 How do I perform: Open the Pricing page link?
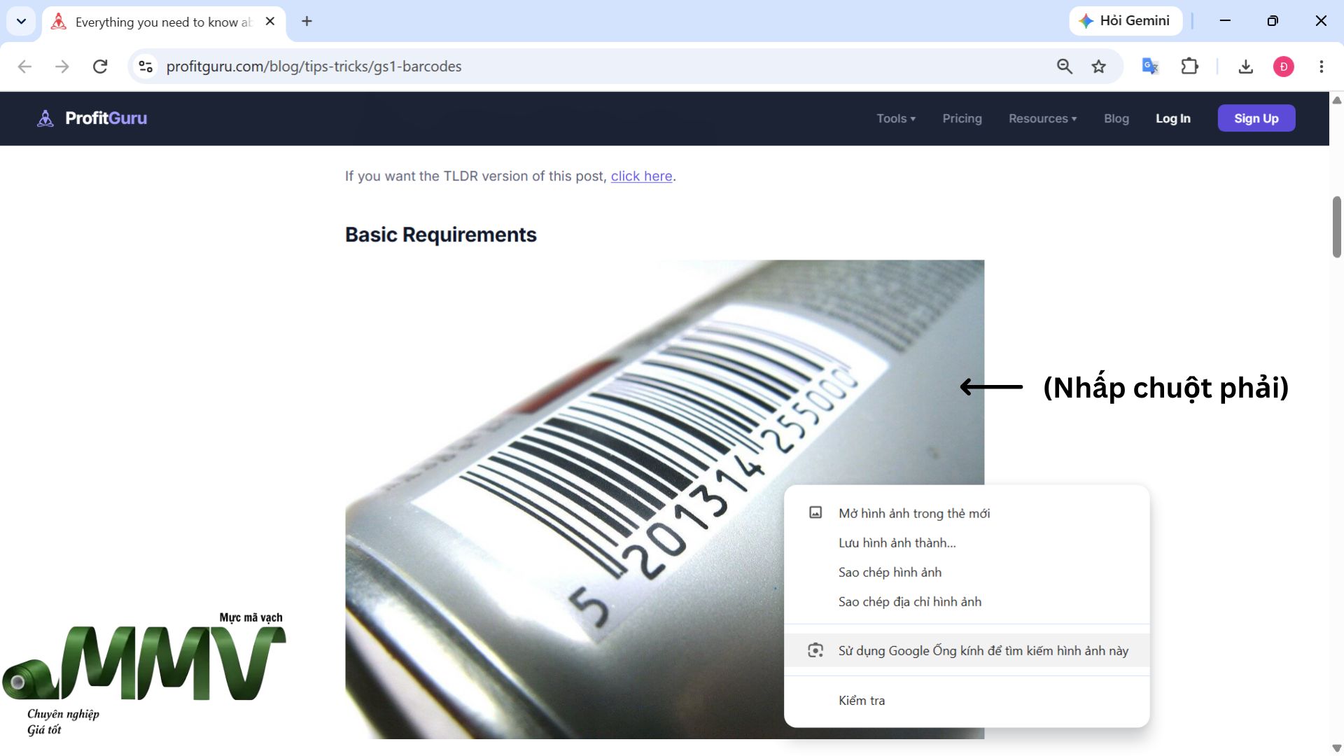tap(962, 118)
